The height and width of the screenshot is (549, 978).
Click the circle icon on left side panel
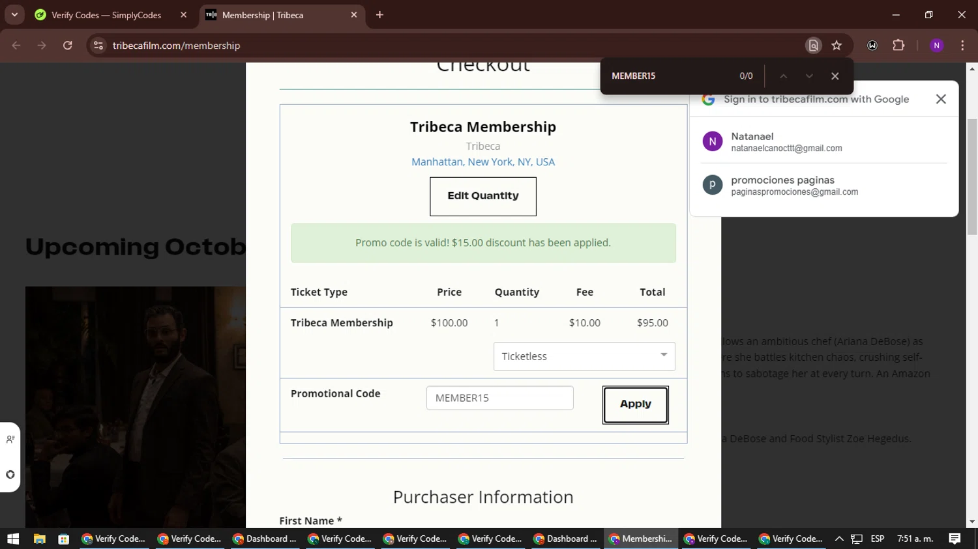pos(10,475)
